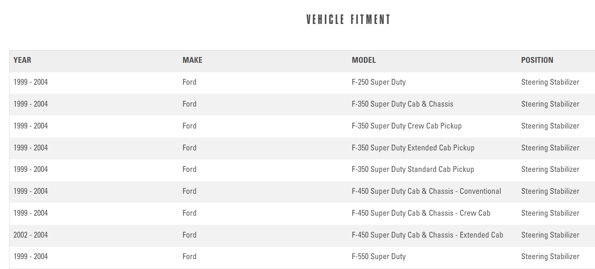The height and width of the screenshot is (269, 595).
Task: Click Steering Stabilizer in the F-550 row
Action: click(x=550, y=257)
